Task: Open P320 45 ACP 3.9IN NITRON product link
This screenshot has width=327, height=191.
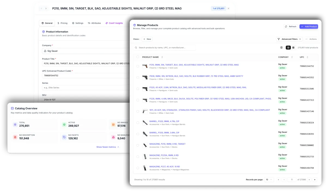Action: 198,87
